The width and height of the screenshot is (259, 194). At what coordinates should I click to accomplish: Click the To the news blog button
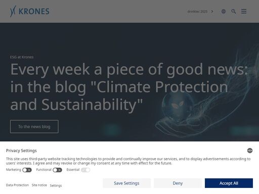click(x=34, y=127)
